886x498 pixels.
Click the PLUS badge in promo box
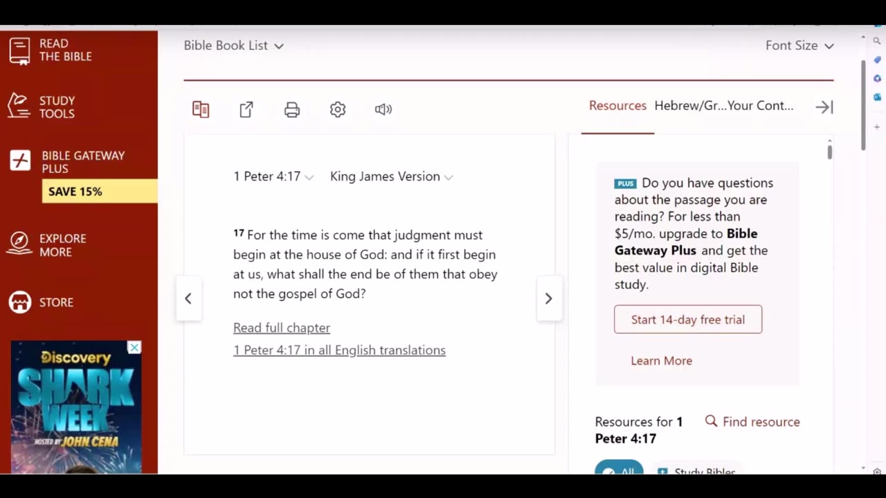coord(625,184)
